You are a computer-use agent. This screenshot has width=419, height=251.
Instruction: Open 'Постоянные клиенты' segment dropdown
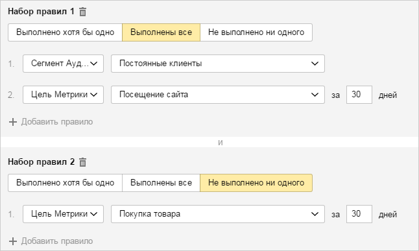pos(218,64)
